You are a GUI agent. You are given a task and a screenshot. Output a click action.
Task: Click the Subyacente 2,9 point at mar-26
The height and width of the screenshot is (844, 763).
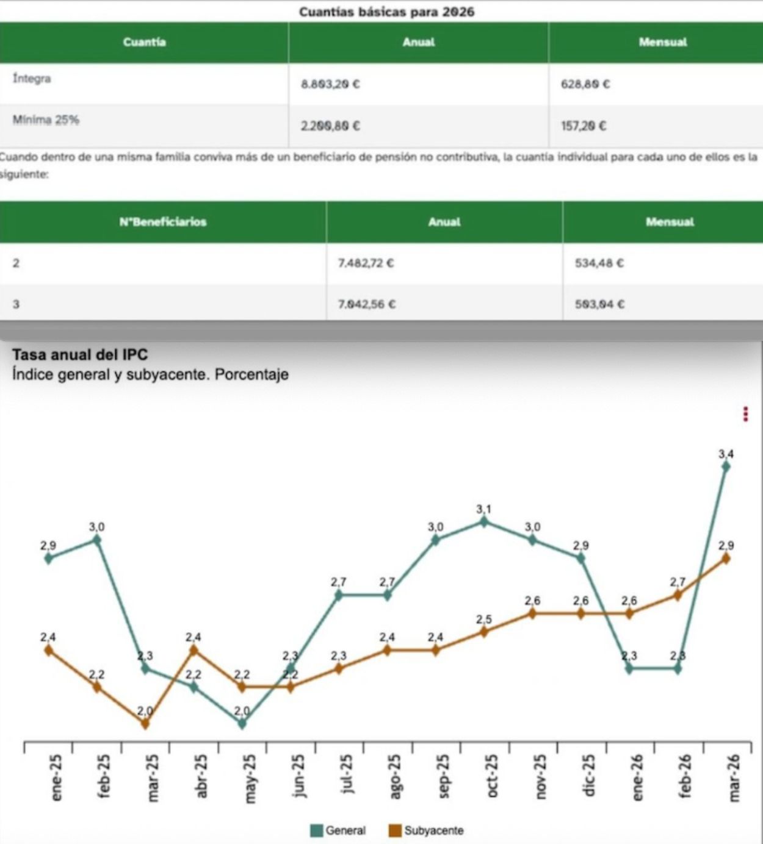pyautogui.click(x=725, y=559)
